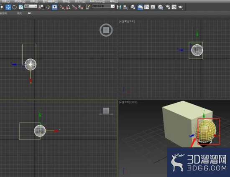
Task: Open the Material Editor icon
Action: [x=160, y=7]
